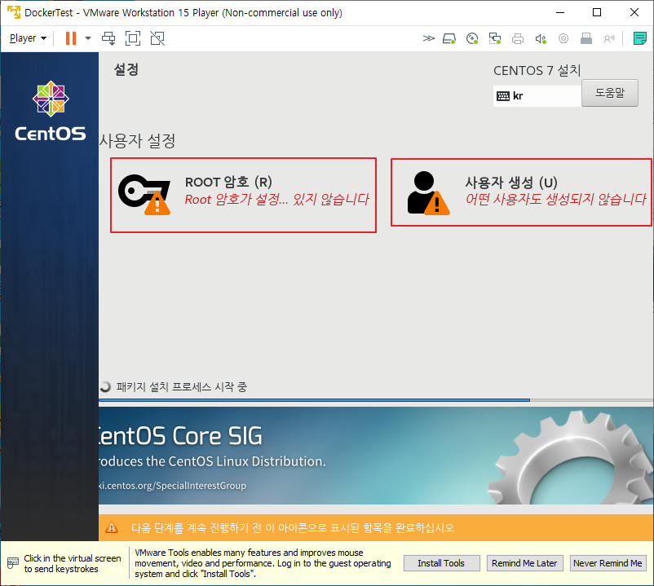This screenshot has height=586, width=654.
Task: Click the 'CENTOS 7 설치' heading
Action: point(537,70)
